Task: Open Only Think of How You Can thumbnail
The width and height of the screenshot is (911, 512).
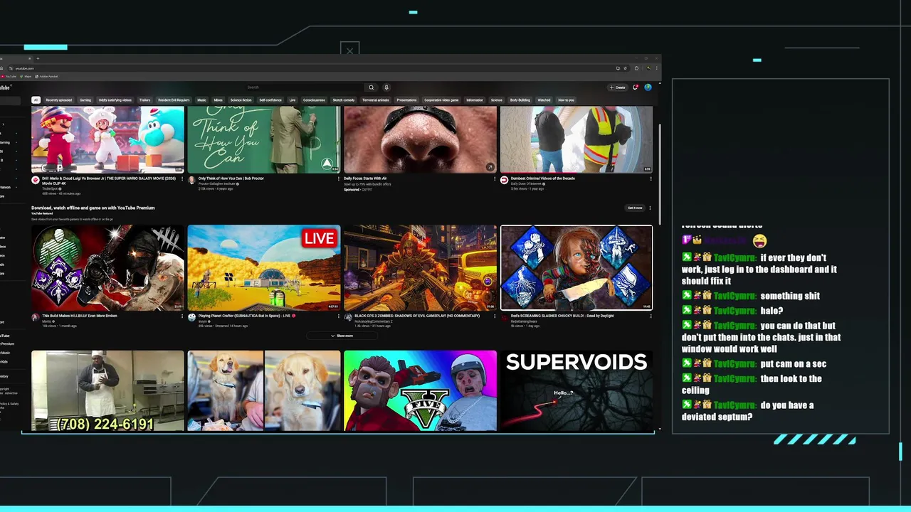Action: tap(264, 139)
